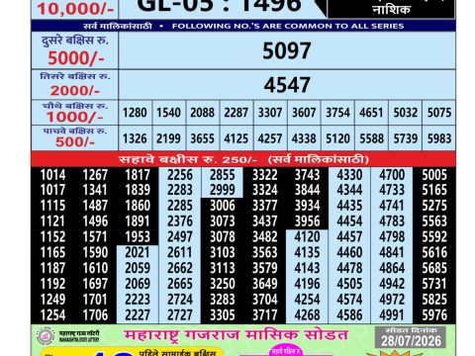
Task: Select sixth prize number 2855
Action: click(x=223, y=175)
